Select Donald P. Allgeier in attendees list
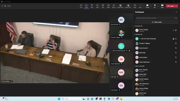 tap(156, 43)
